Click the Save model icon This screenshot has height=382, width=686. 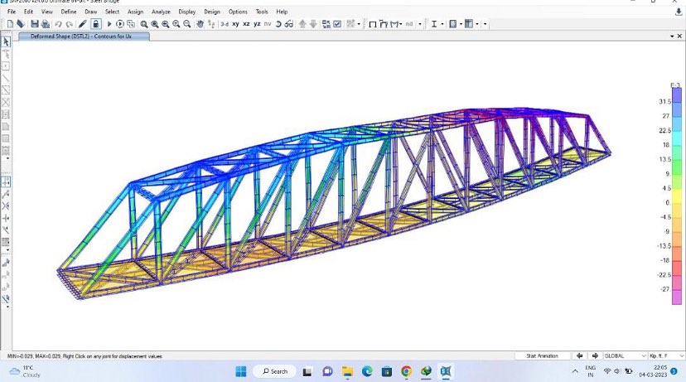point(34,24)
